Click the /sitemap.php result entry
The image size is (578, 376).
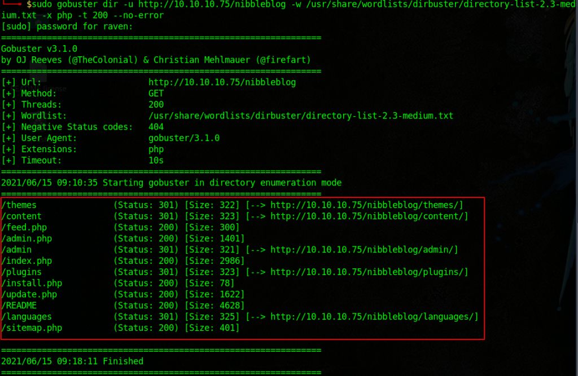(x=32, y=328)
